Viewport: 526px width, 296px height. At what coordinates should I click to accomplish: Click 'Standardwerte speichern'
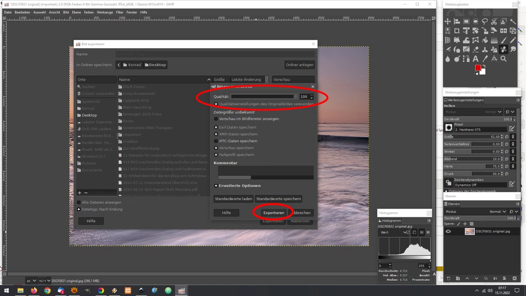pos(278,199)
